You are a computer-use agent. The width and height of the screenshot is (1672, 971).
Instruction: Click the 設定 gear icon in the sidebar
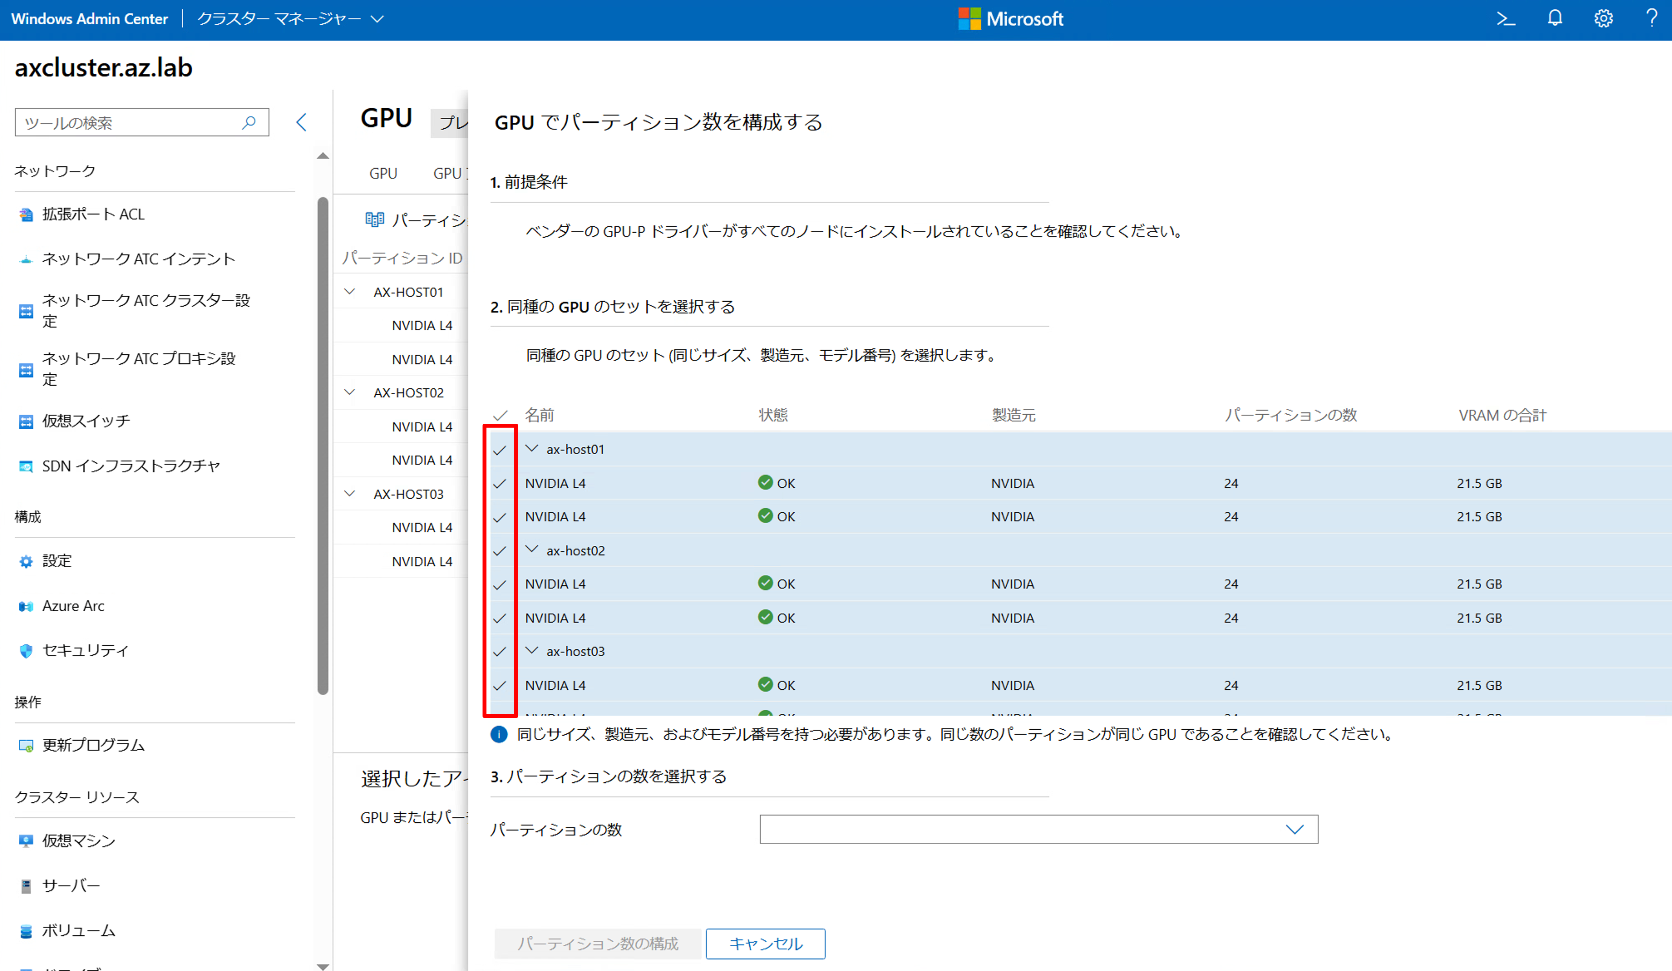coord(26,561)
